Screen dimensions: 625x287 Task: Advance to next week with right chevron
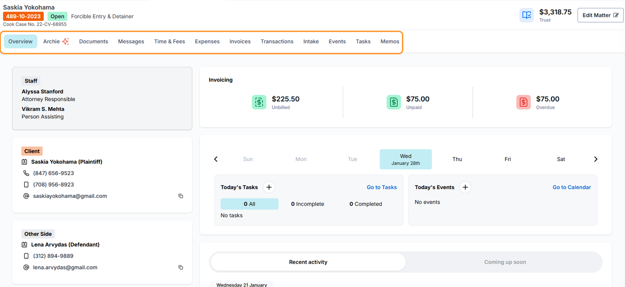[x=596, y=159]
